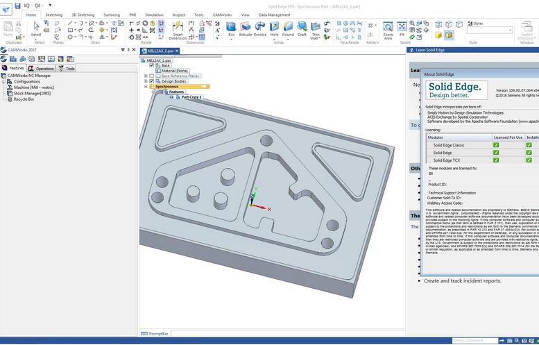This screenshot has height=345, width=539.
Task: Click 'Create and track incident reports.' text
Action: (x=462, y=280)
